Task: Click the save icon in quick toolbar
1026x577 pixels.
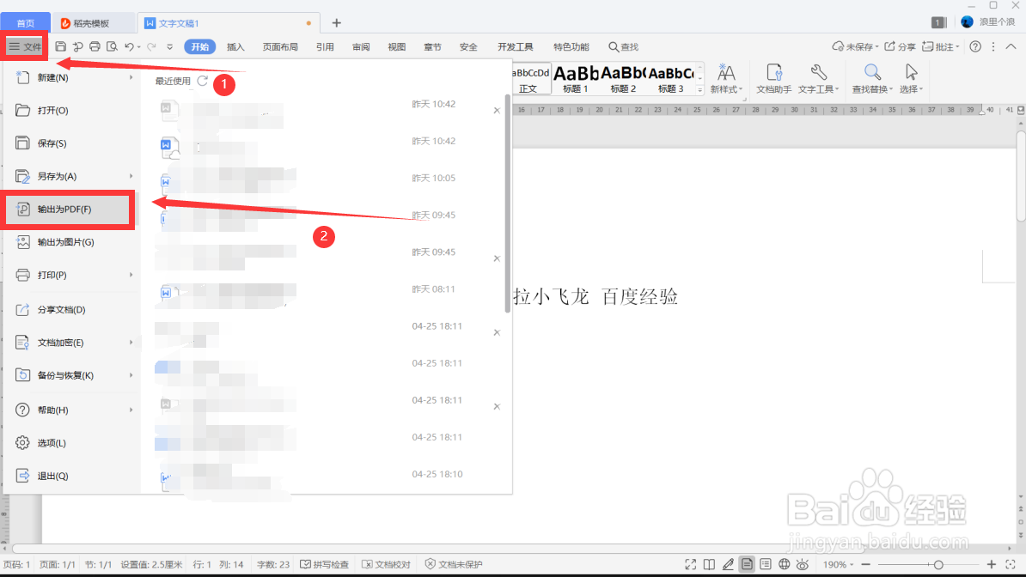Action: point(60,46)
